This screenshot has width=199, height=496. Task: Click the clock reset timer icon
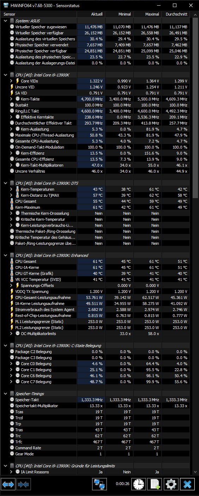point(139,484)
